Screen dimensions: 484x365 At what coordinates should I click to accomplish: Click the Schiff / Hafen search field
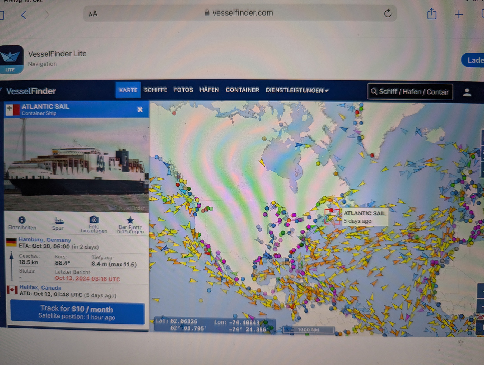click(410, 92)
